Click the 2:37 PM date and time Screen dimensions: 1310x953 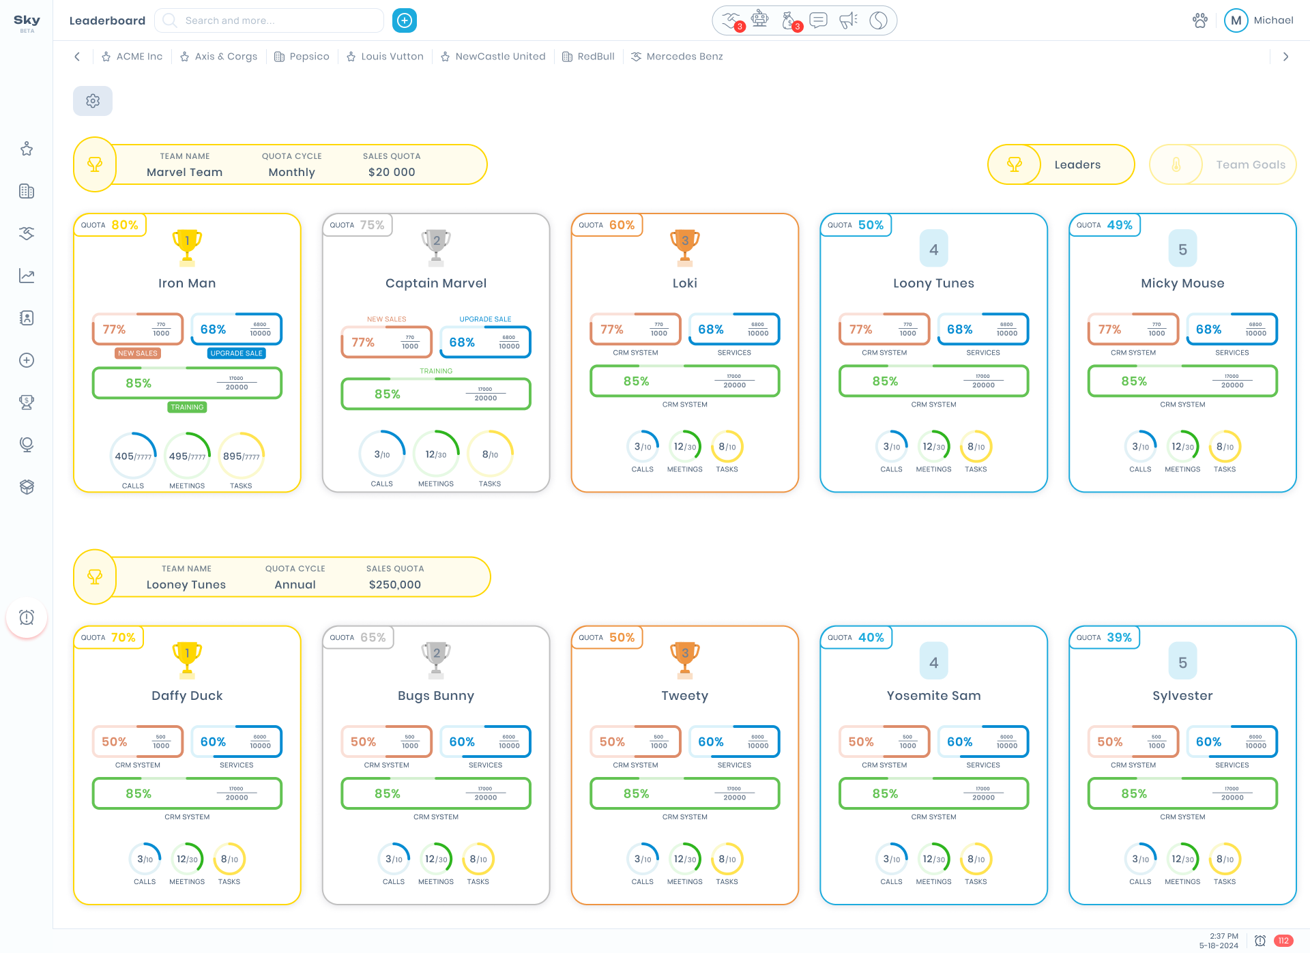click(x=1219, y=941)
